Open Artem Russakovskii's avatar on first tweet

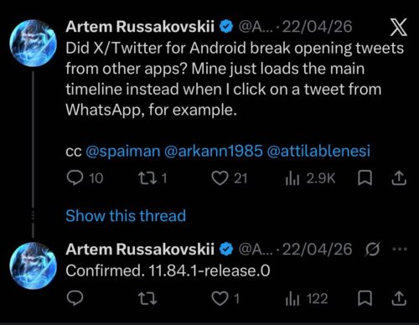[33, 44]
